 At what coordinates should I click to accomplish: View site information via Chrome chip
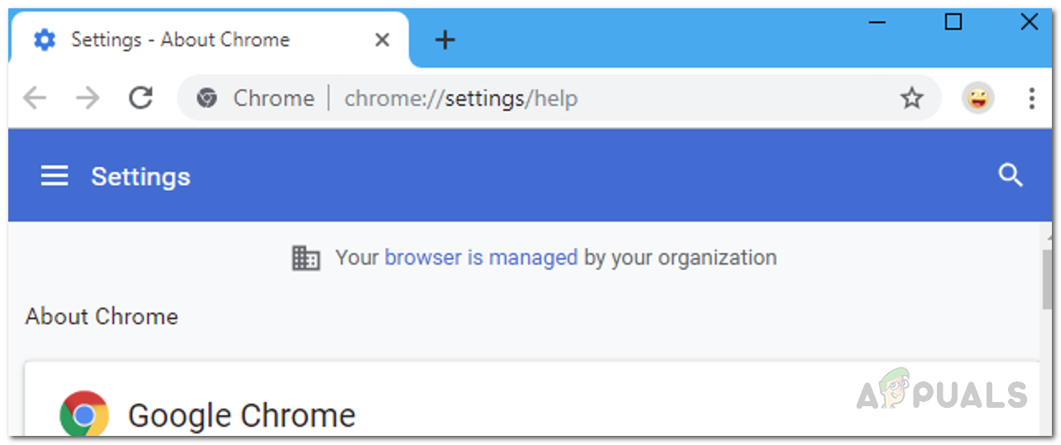click(x=256, y=98)
